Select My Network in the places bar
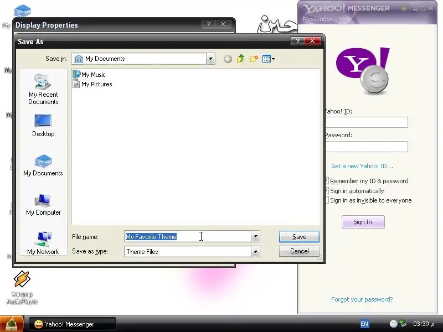 (43, 243)
